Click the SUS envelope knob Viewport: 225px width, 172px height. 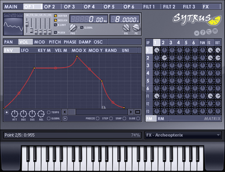pyautogui.click(x=32, y=114)
